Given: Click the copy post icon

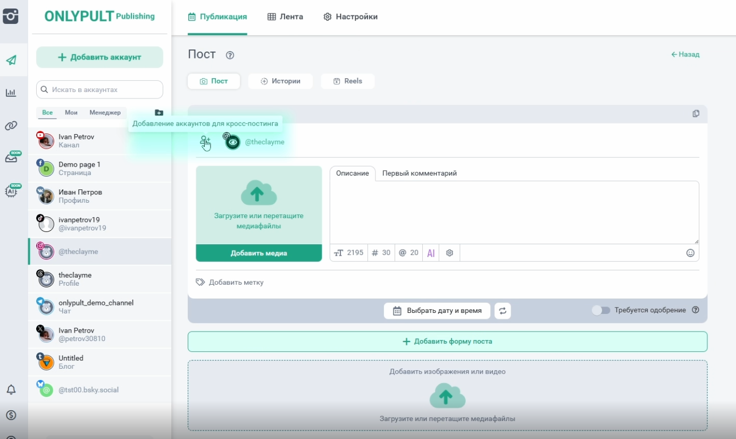Looking at the screenshot, I should 696,114.
